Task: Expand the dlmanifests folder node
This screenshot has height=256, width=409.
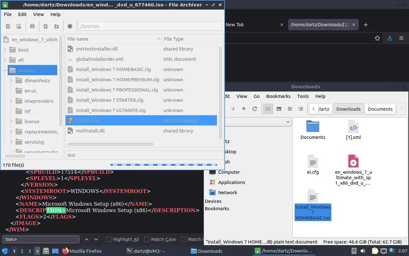Action: (x=11, y=80)
